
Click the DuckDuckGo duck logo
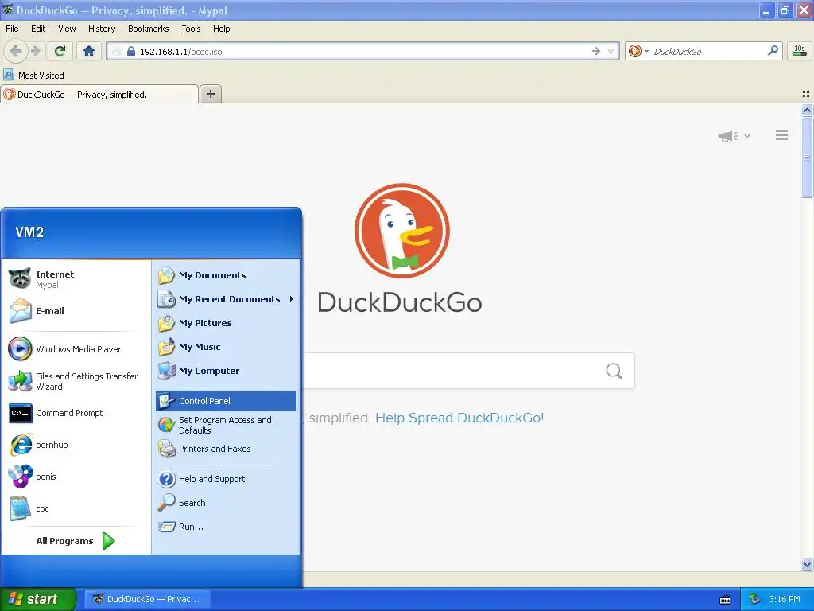(401, 231)
